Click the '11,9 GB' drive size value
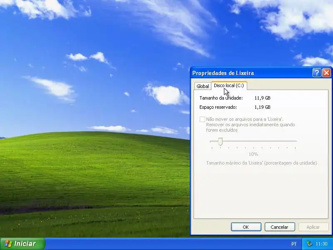Screen dimensions: 333x250 (262, 98)
